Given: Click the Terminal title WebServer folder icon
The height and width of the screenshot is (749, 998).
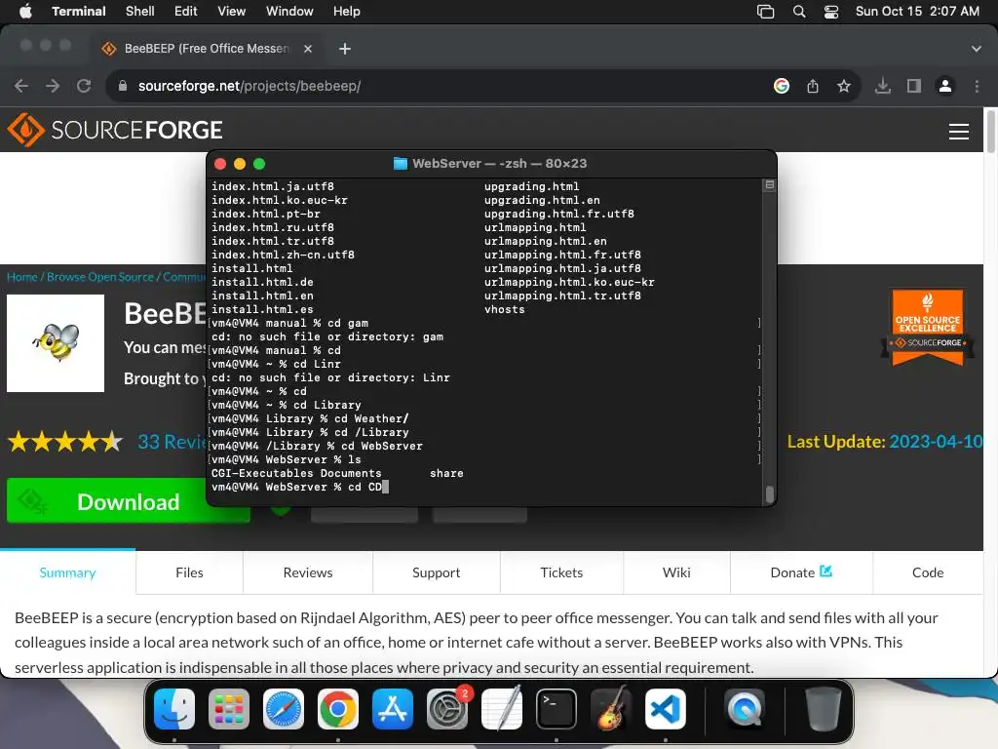Looking at the screenshot, I should pyautogui.click(x=401, y=164).
